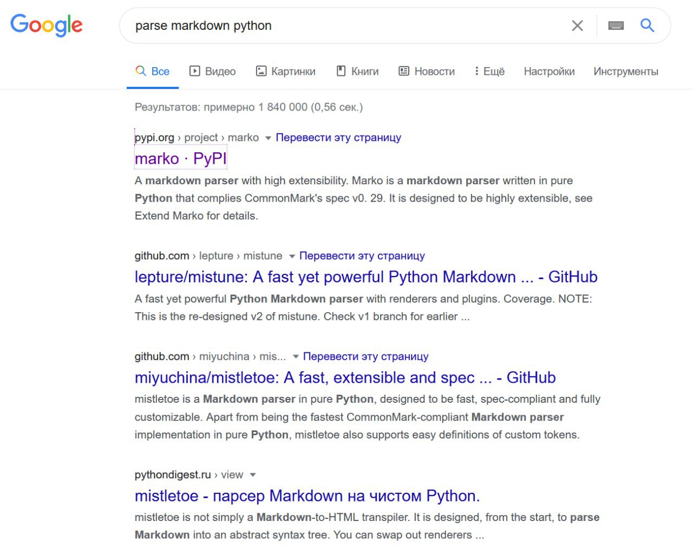Click the snippet 'mistletoe is a Markdown parser'
The width and height of the screenshot is (693, 554).
pos(215,399)
